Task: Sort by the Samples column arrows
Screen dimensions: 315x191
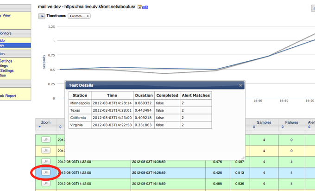Action: tap(254, 127)
